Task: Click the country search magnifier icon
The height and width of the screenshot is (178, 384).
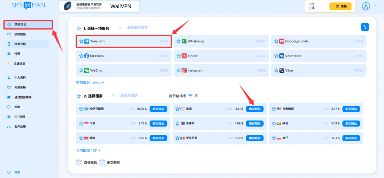Action: [114, 95]
